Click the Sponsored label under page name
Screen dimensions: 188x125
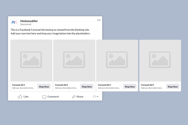point(26,25)
